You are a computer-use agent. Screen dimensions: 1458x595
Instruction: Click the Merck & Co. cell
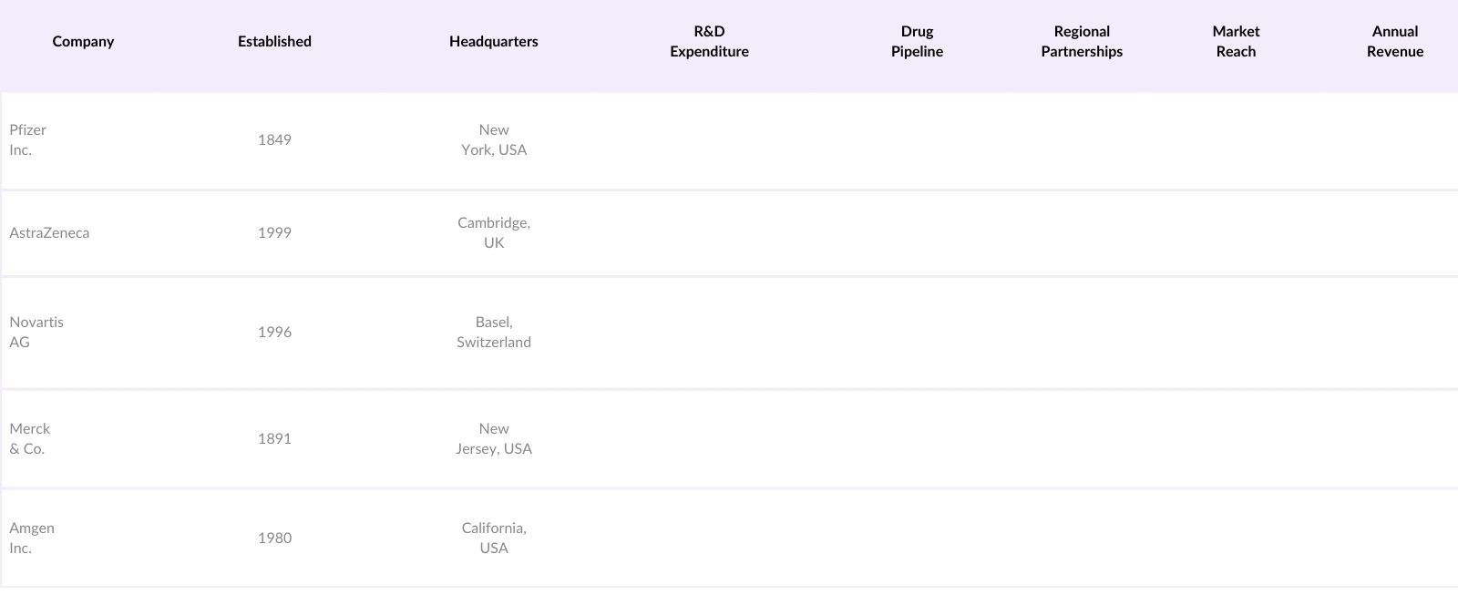[x=30, y=439]
